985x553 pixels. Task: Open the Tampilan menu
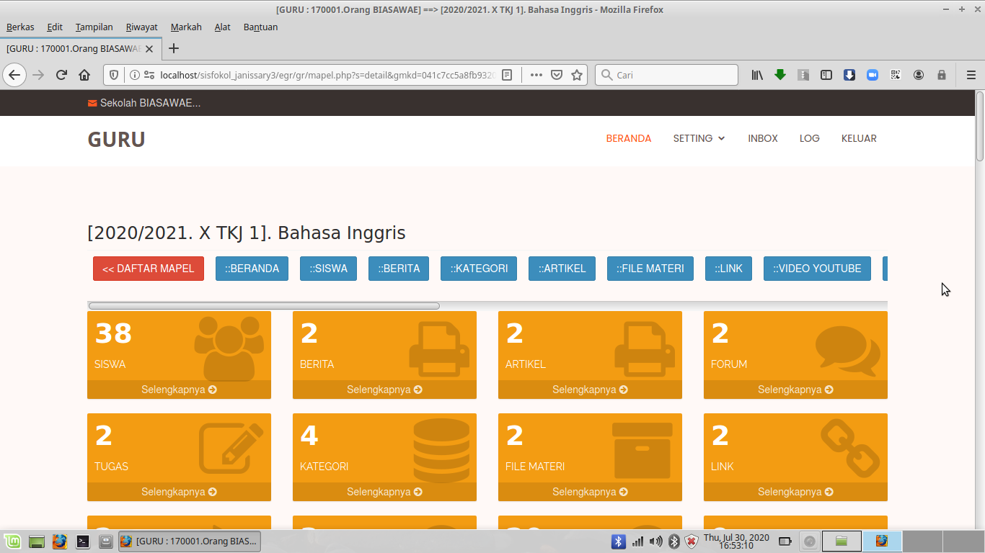(x=94, y=27)
